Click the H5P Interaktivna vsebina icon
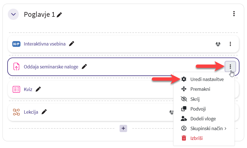Screen dimensions: 247x148 pyautogui.click(x=17, y=44)
